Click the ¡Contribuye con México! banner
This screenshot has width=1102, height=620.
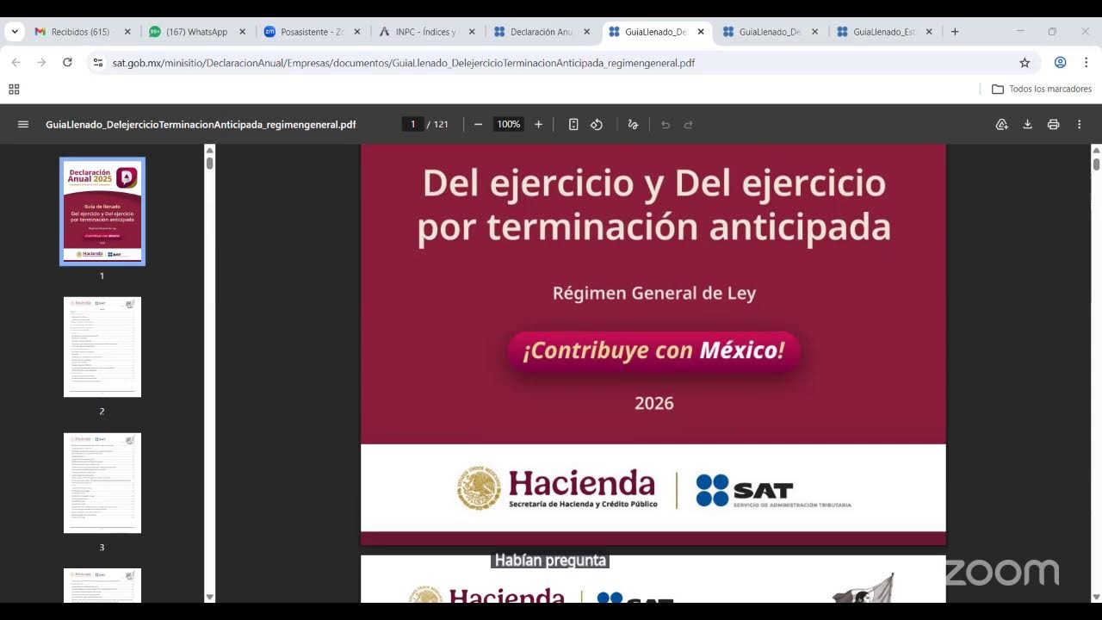(654, 350)
